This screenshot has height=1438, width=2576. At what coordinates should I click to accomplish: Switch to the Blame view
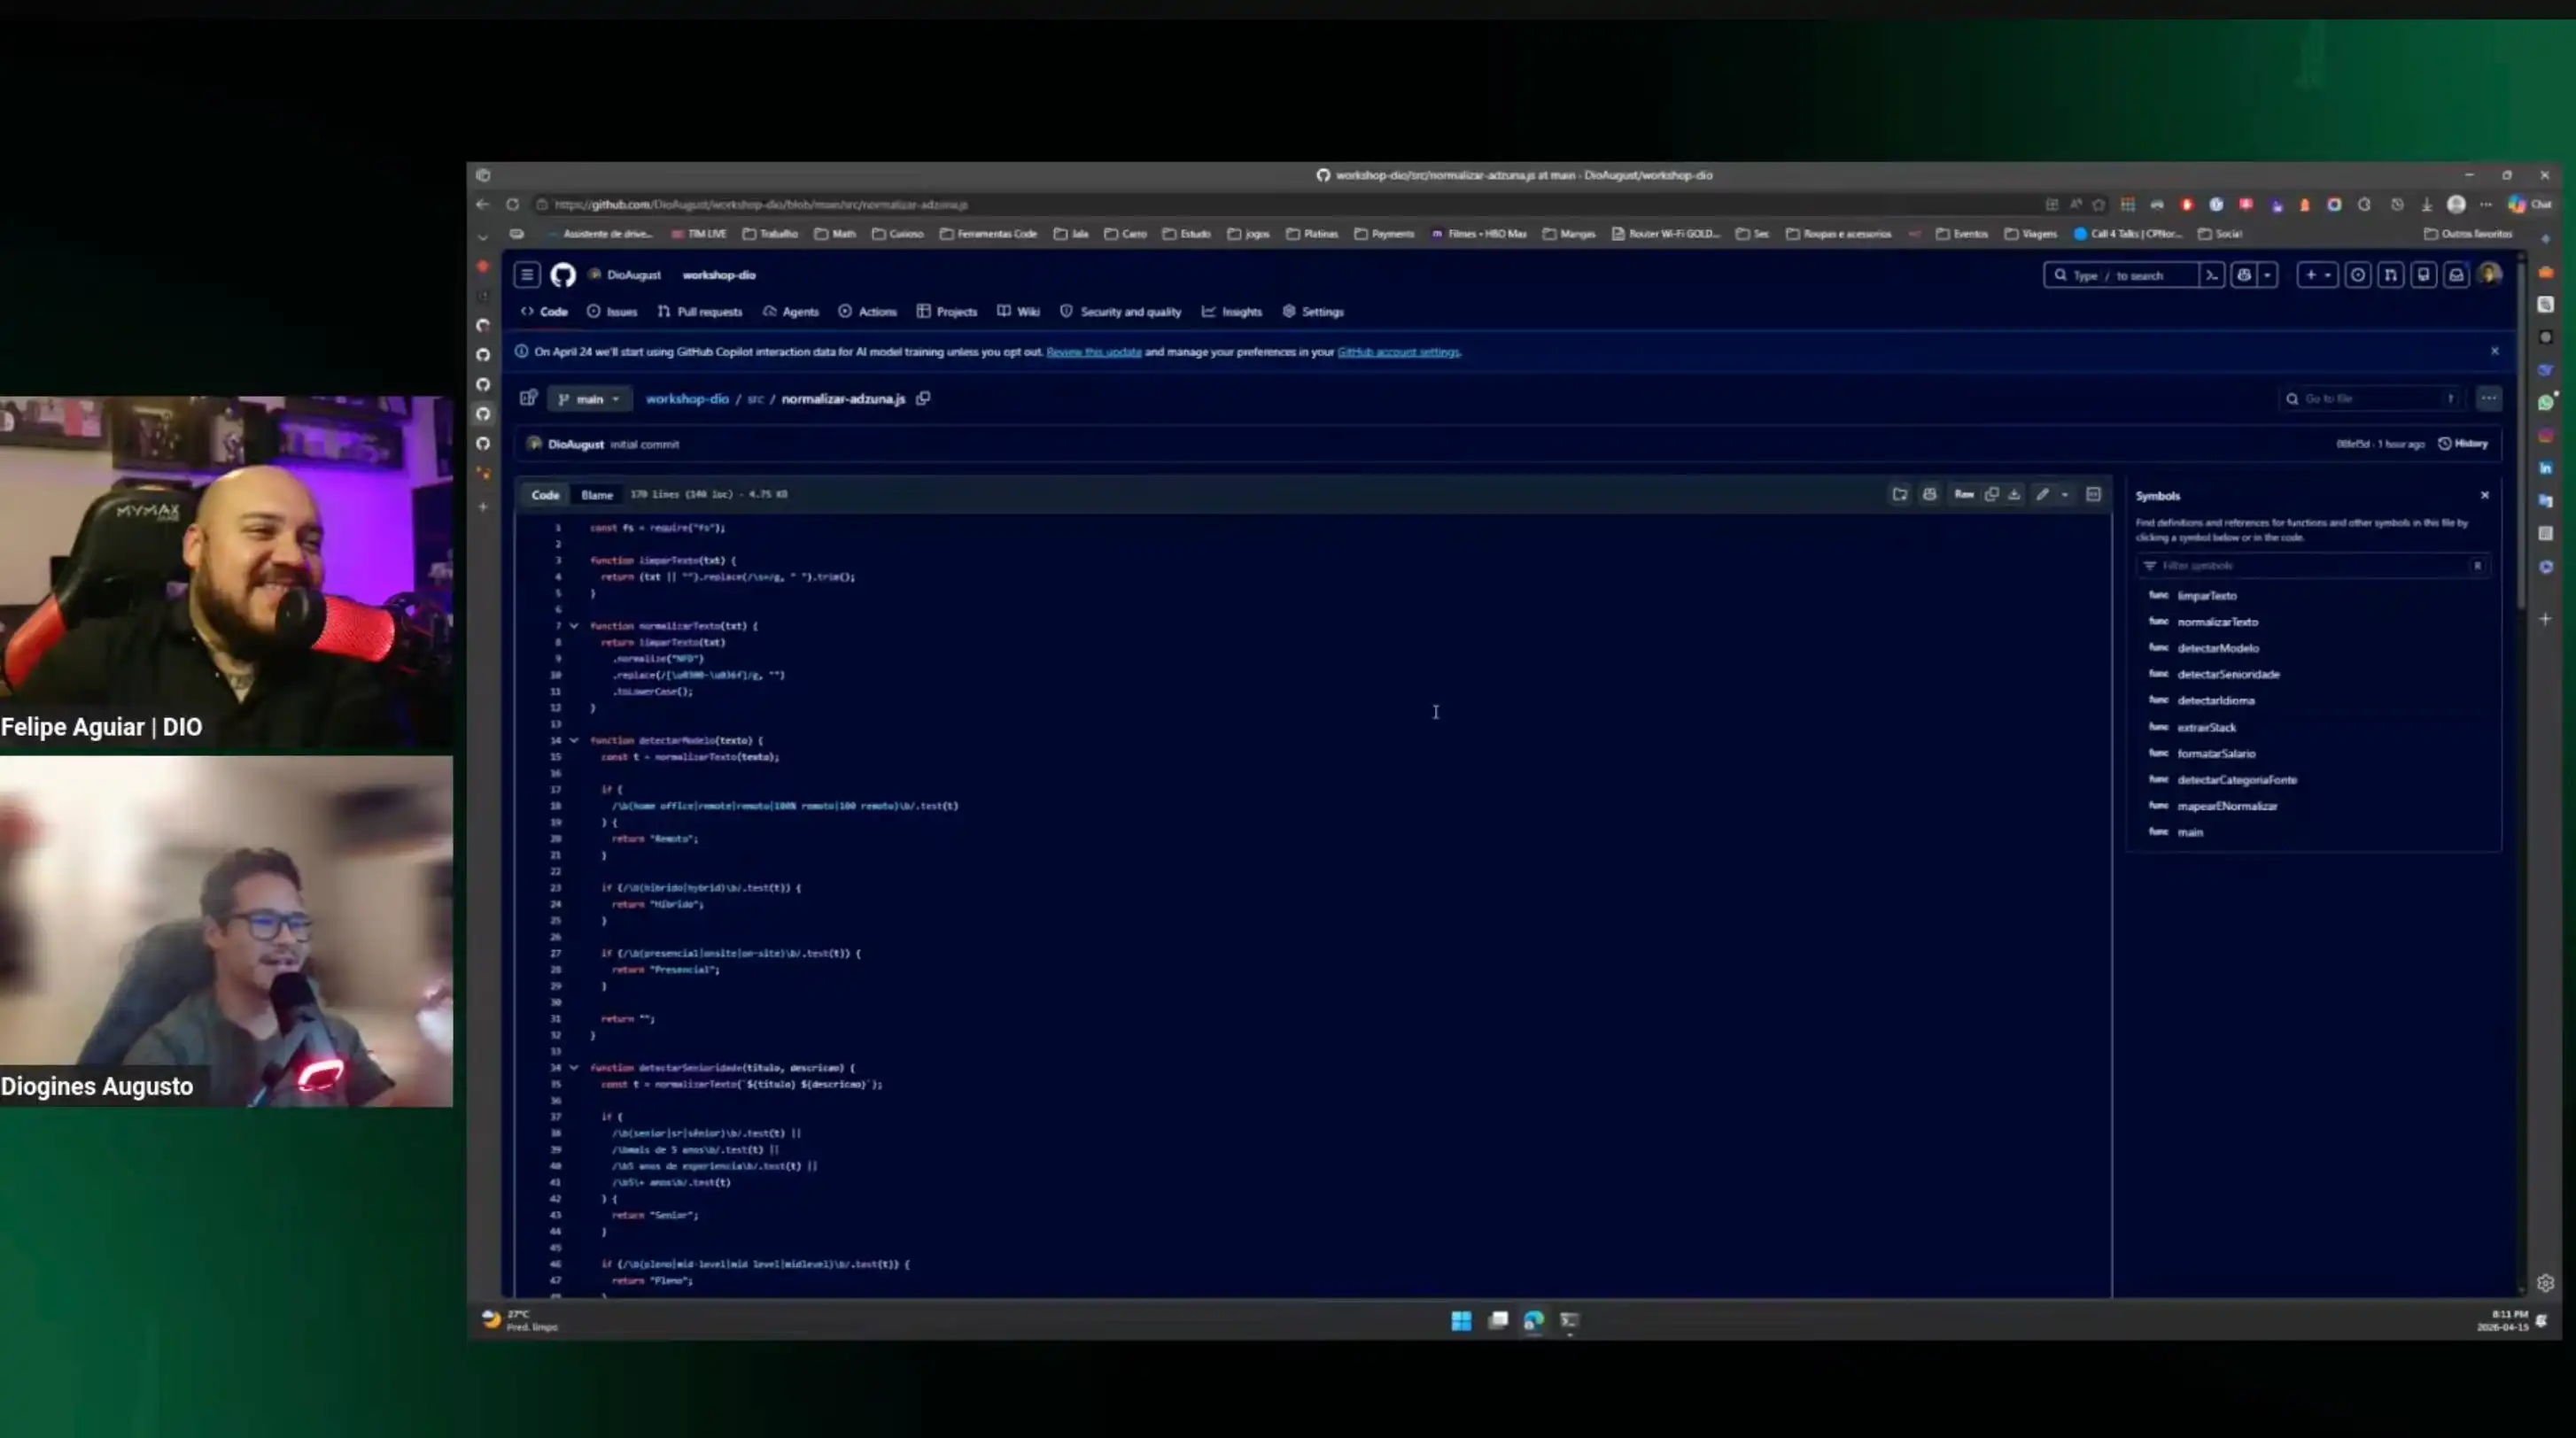pos(596,495)
